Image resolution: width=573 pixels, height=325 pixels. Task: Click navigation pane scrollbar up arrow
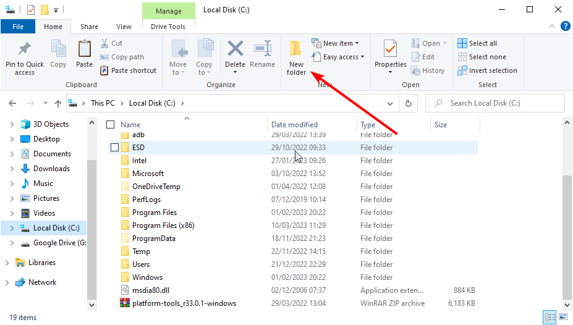[x=91, y=123]
